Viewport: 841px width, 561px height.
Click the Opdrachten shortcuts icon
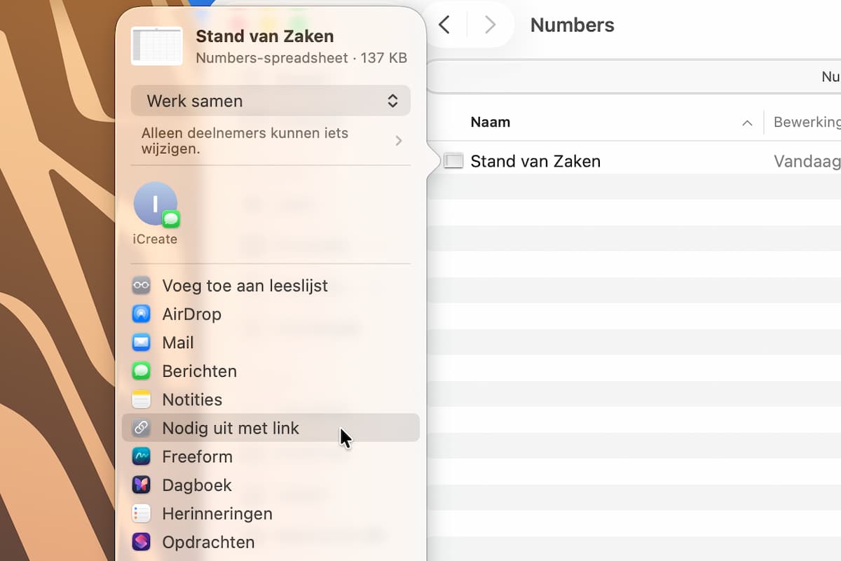(142, 542)
